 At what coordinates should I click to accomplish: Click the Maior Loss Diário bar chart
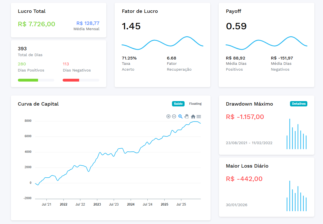coord(296,196)
